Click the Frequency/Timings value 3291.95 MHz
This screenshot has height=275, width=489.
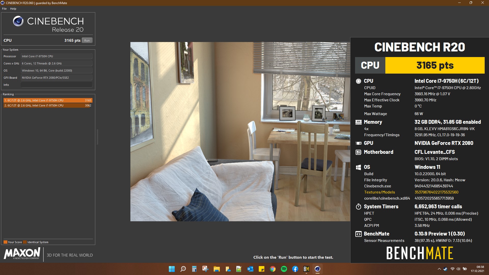[x=440, y=135]
